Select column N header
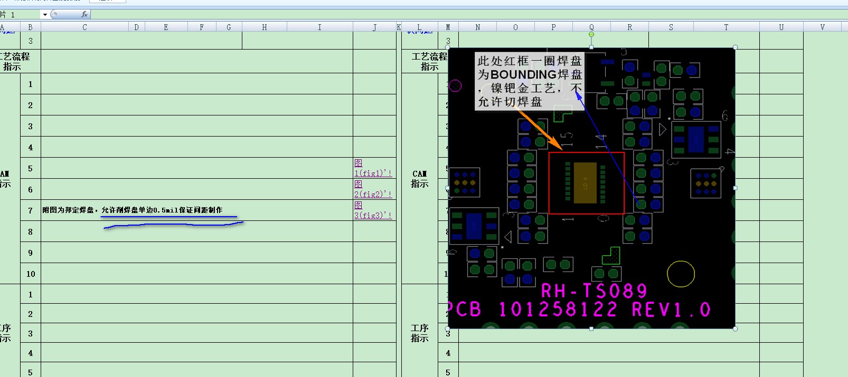 [477, 27]
